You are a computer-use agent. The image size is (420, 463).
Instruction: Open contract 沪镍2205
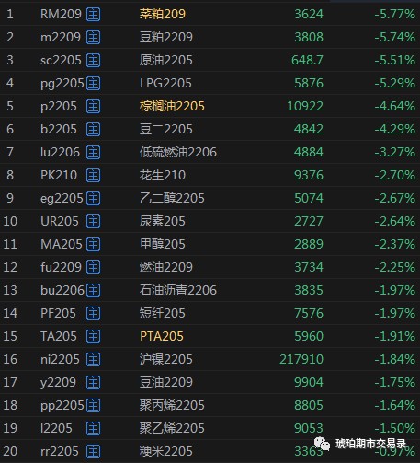166,359
